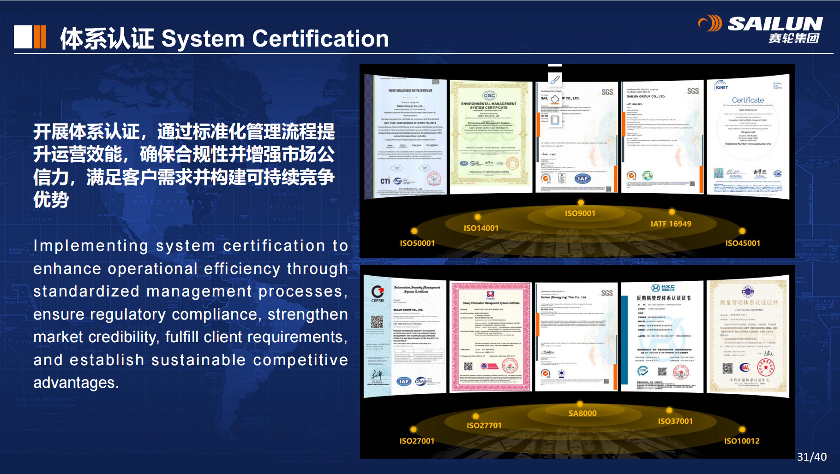Select the IQNET Certificate image

click(748, 136)
